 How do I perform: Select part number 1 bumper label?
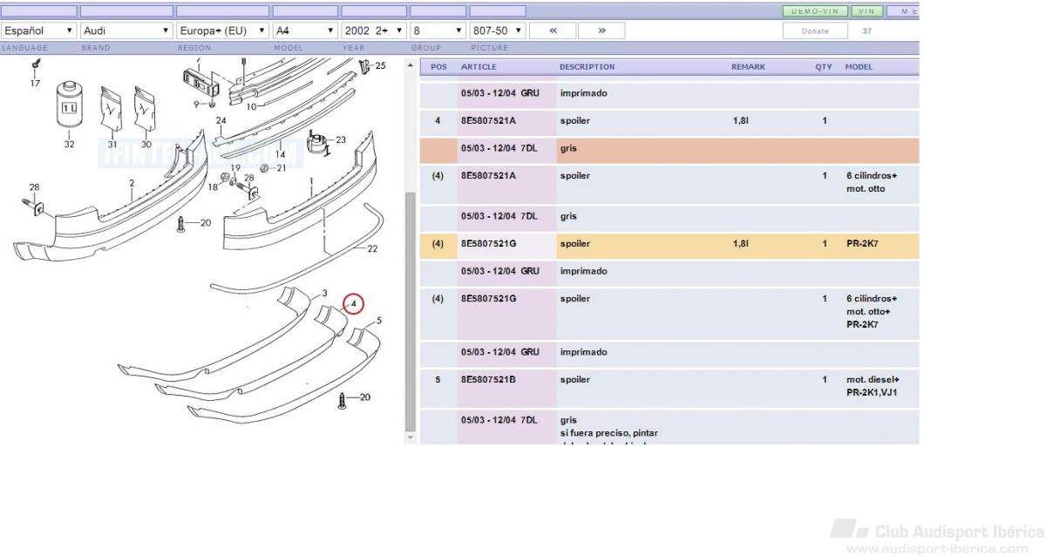click(311, 180)
